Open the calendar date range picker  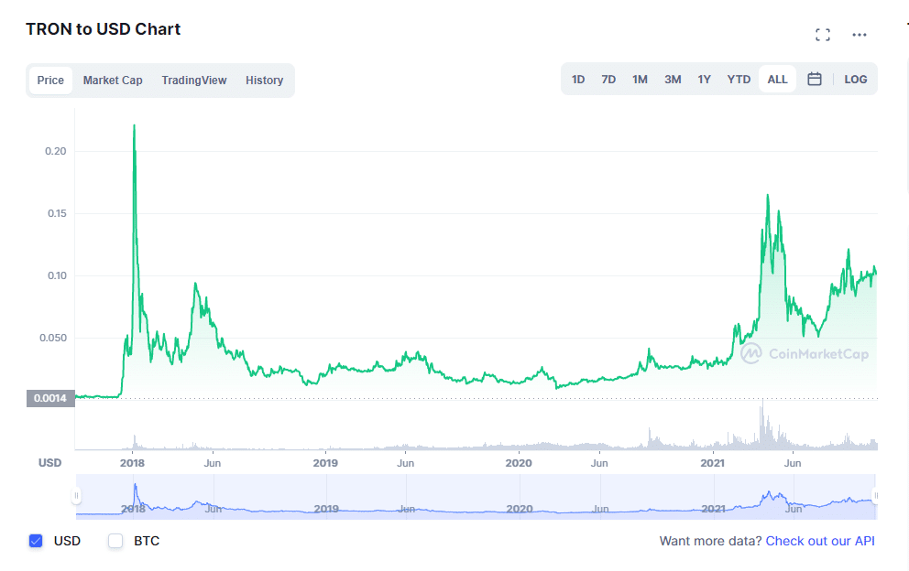point(815,80)
